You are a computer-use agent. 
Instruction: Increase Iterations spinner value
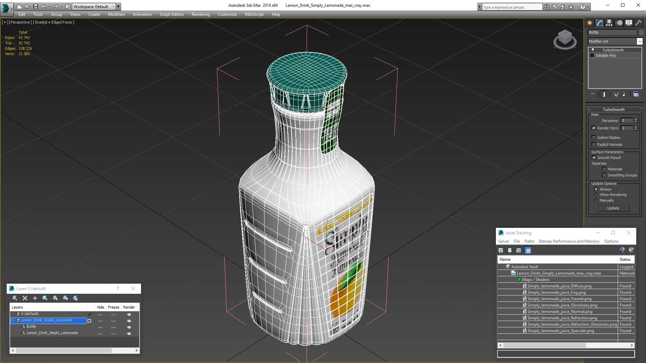pos(636,119)
